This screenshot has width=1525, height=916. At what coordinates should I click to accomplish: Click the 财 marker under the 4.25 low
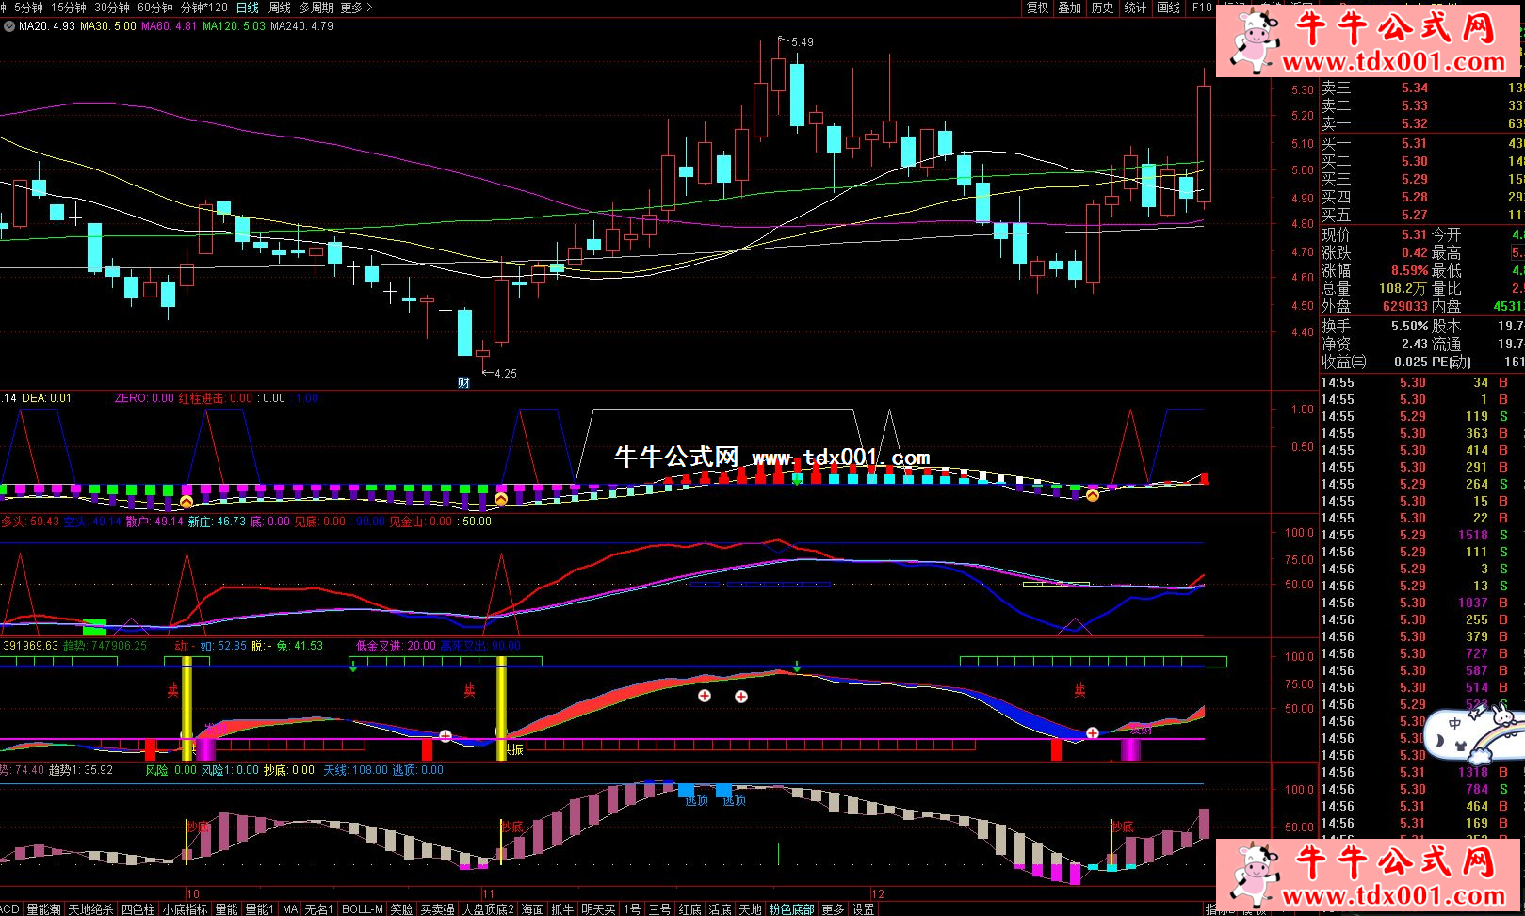tap(463, 382)
